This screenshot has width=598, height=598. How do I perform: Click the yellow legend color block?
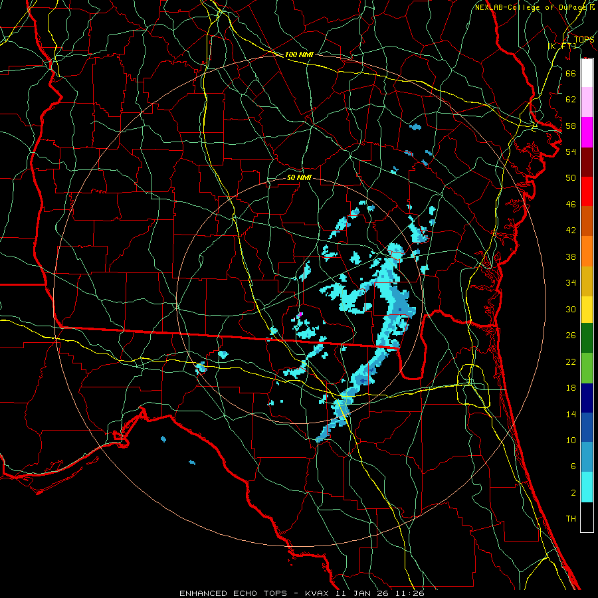(x=587, y=310)
